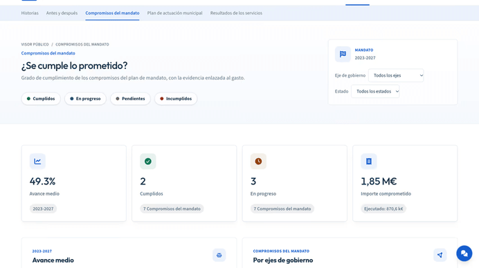
Task: Click the clock icon for En progreso
Action: click(258, 162)
